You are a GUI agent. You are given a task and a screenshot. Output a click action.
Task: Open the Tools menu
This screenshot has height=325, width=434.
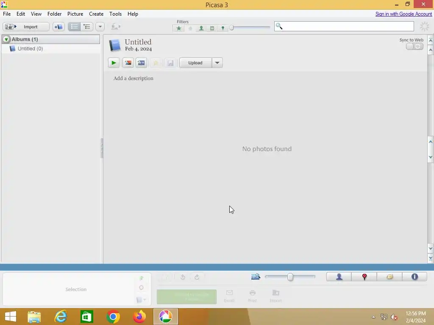click(x=115, y=14)
